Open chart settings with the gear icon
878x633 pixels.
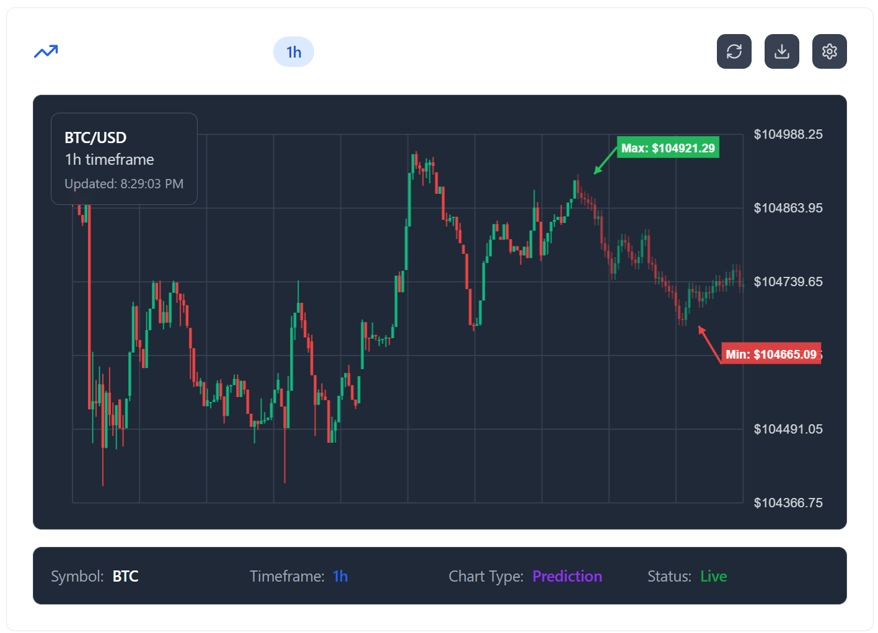coord(829,51)
